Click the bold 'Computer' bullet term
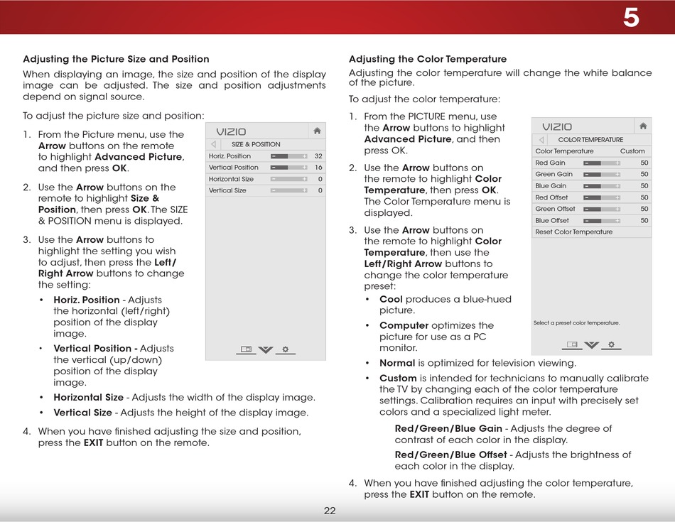The width and height of the screenshot is (675, 522). [404, 326]
